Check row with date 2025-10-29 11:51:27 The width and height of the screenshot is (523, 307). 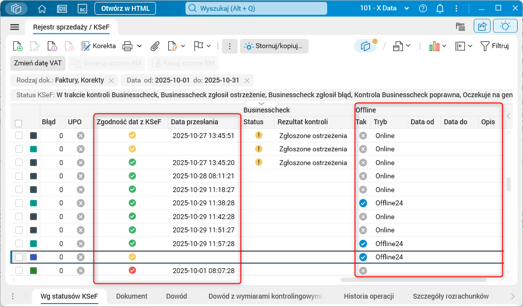coord(19,230)
